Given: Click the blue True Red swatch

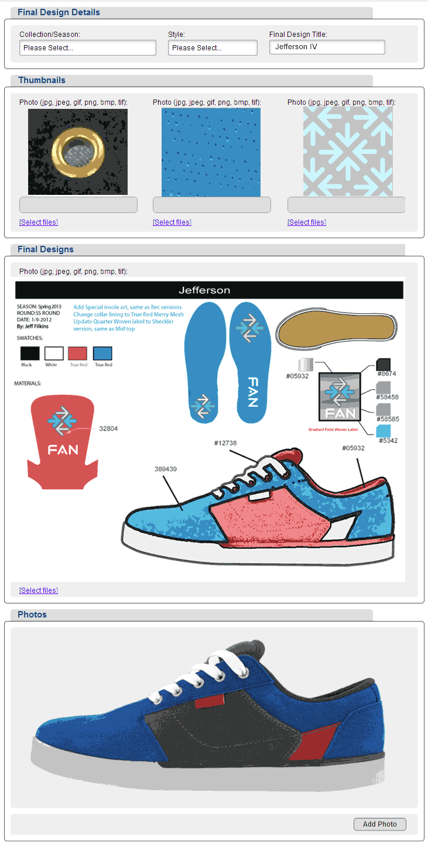Looking at the screenshot, I should point(103,354).
